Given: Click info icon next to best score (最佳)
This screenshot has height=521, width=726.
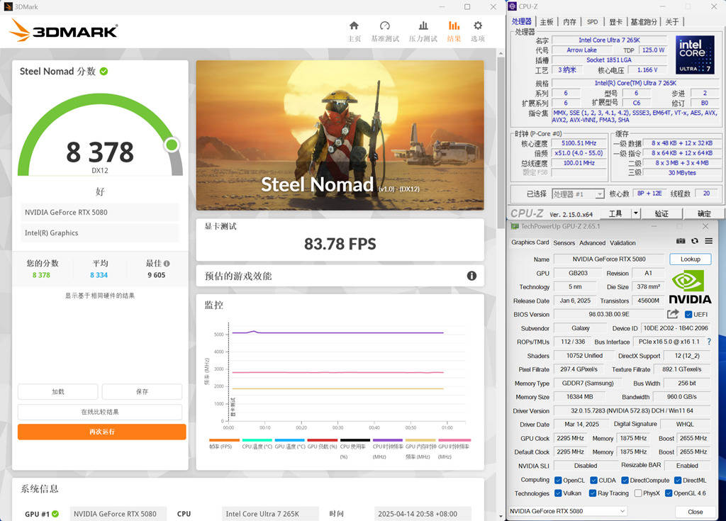Looking at the screenshot, I should 167,264.
